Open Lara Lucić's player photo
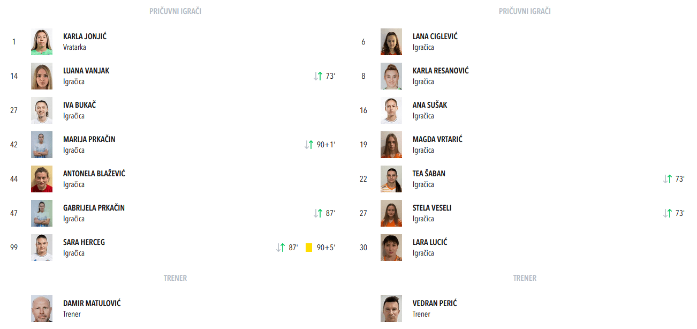 (x=391, y=248)
